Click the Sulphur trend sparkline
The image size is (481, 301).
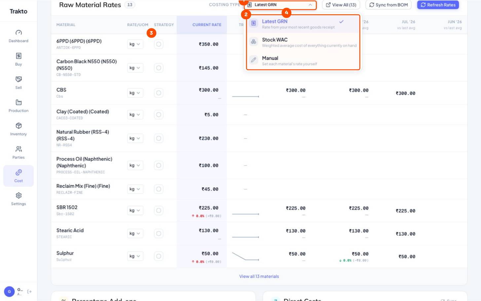pos(245,256)
